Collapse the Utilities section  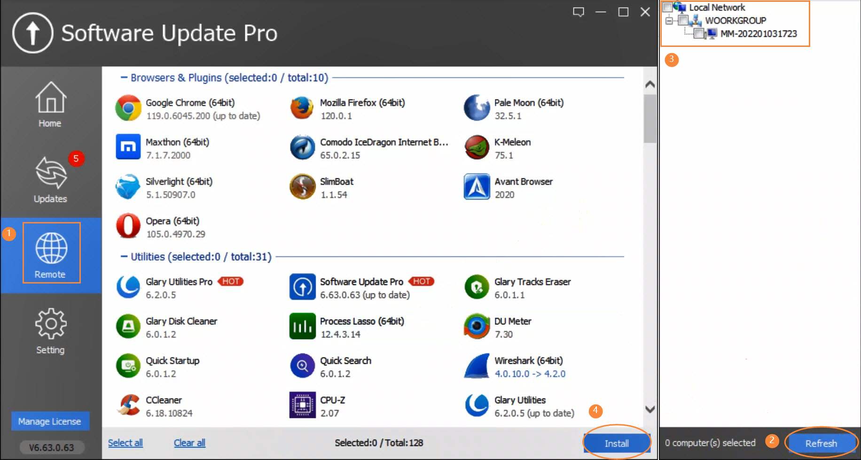[124, 257]
